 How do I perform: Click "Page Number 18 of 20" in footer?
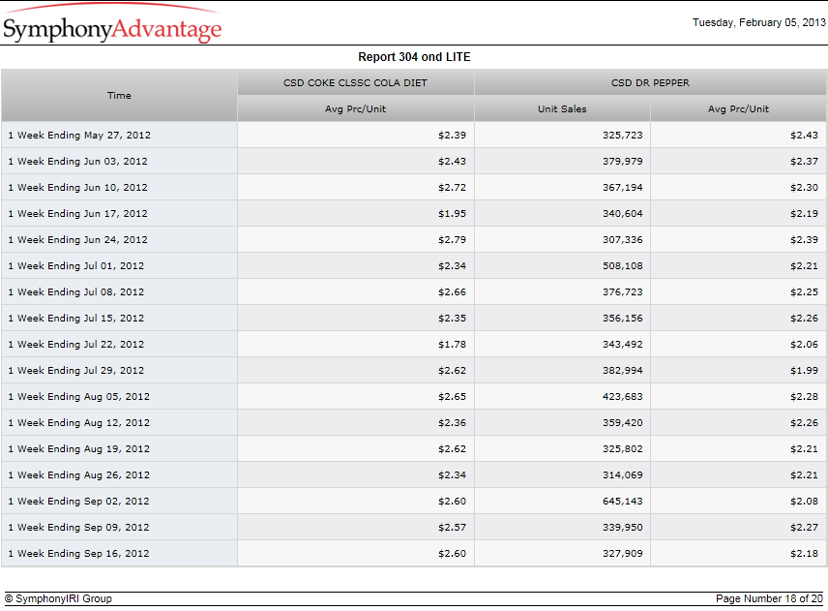pyautogui.click(x=769, y=598)
